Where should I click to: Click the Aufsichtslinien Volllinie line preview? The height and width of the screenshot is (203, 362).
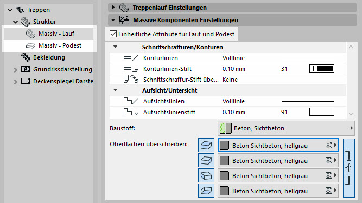(x=308, y=101)
